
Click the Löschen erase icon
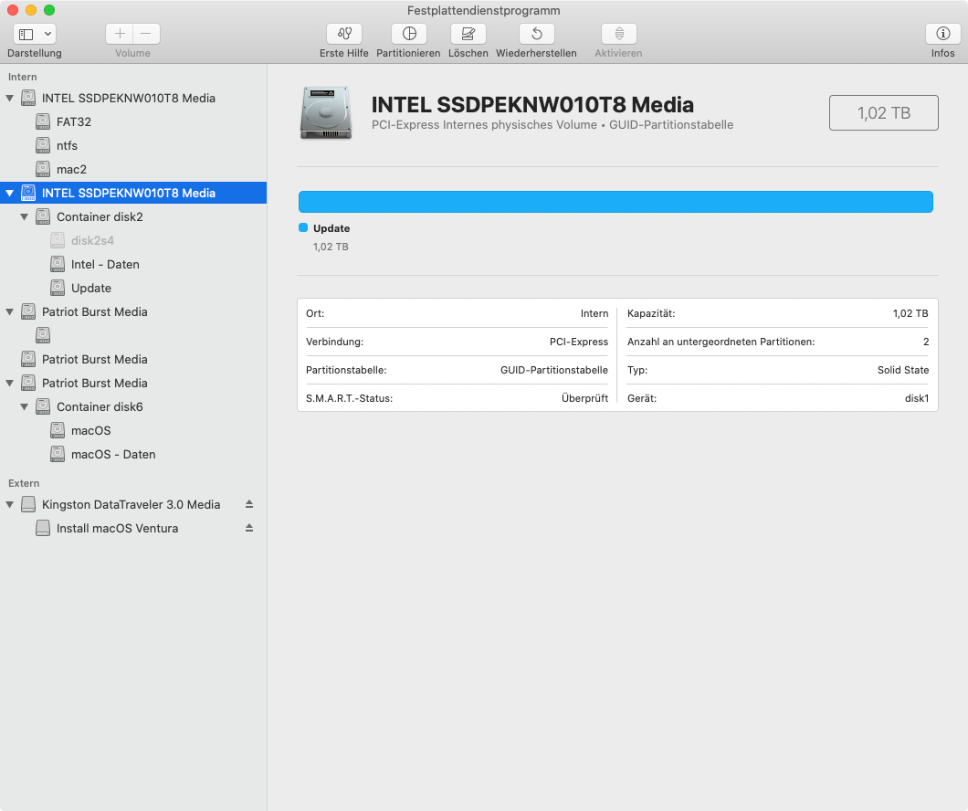click(x=468, y=34)
